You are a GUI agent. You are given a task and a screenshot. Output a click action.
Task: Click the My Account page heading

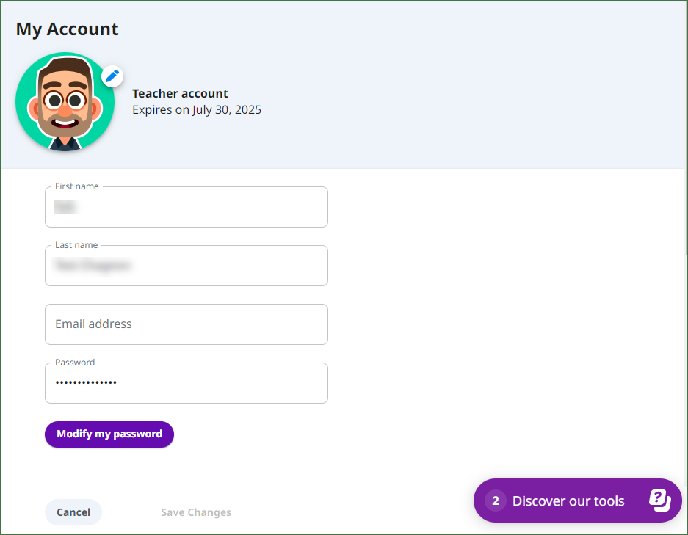click(x=67, y=29)
